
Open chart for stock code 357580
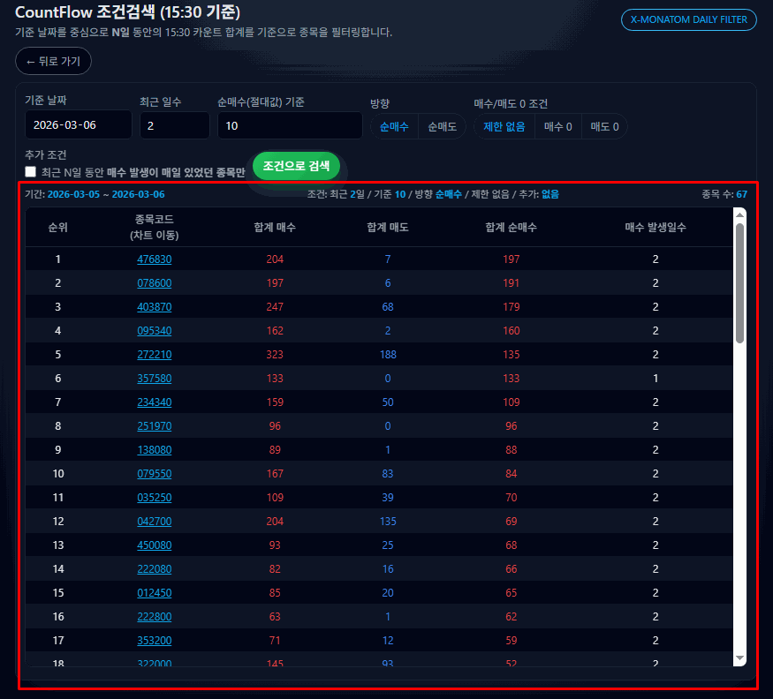click(155, 379)
